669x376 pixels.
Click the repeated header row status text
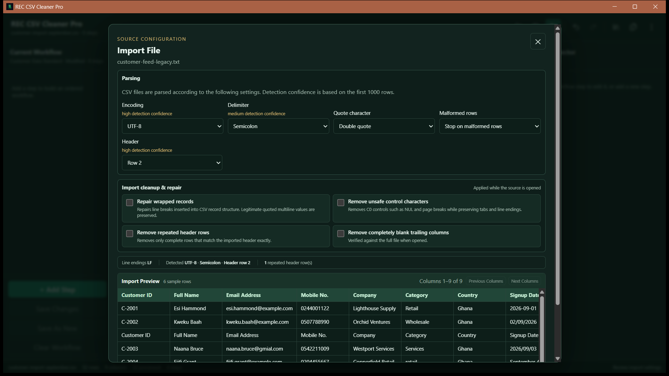(288, 263)
